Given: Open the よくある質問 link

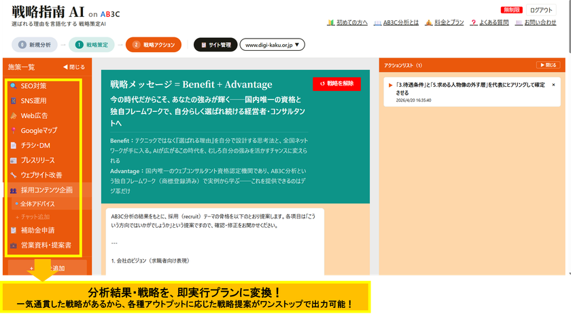Looking at the screenshot, I should pyautogui.click(x=494, y=22).
